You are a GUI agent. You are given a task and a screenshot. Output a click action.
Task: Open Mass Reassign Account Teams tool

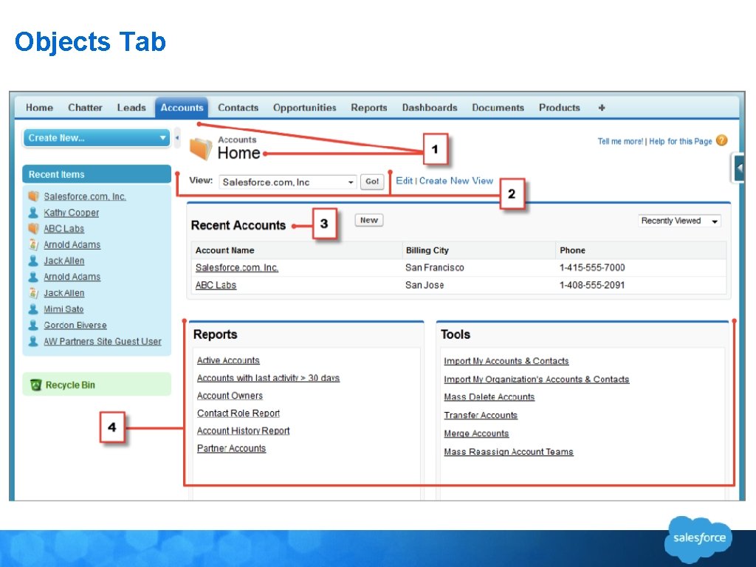coord(509,452)
